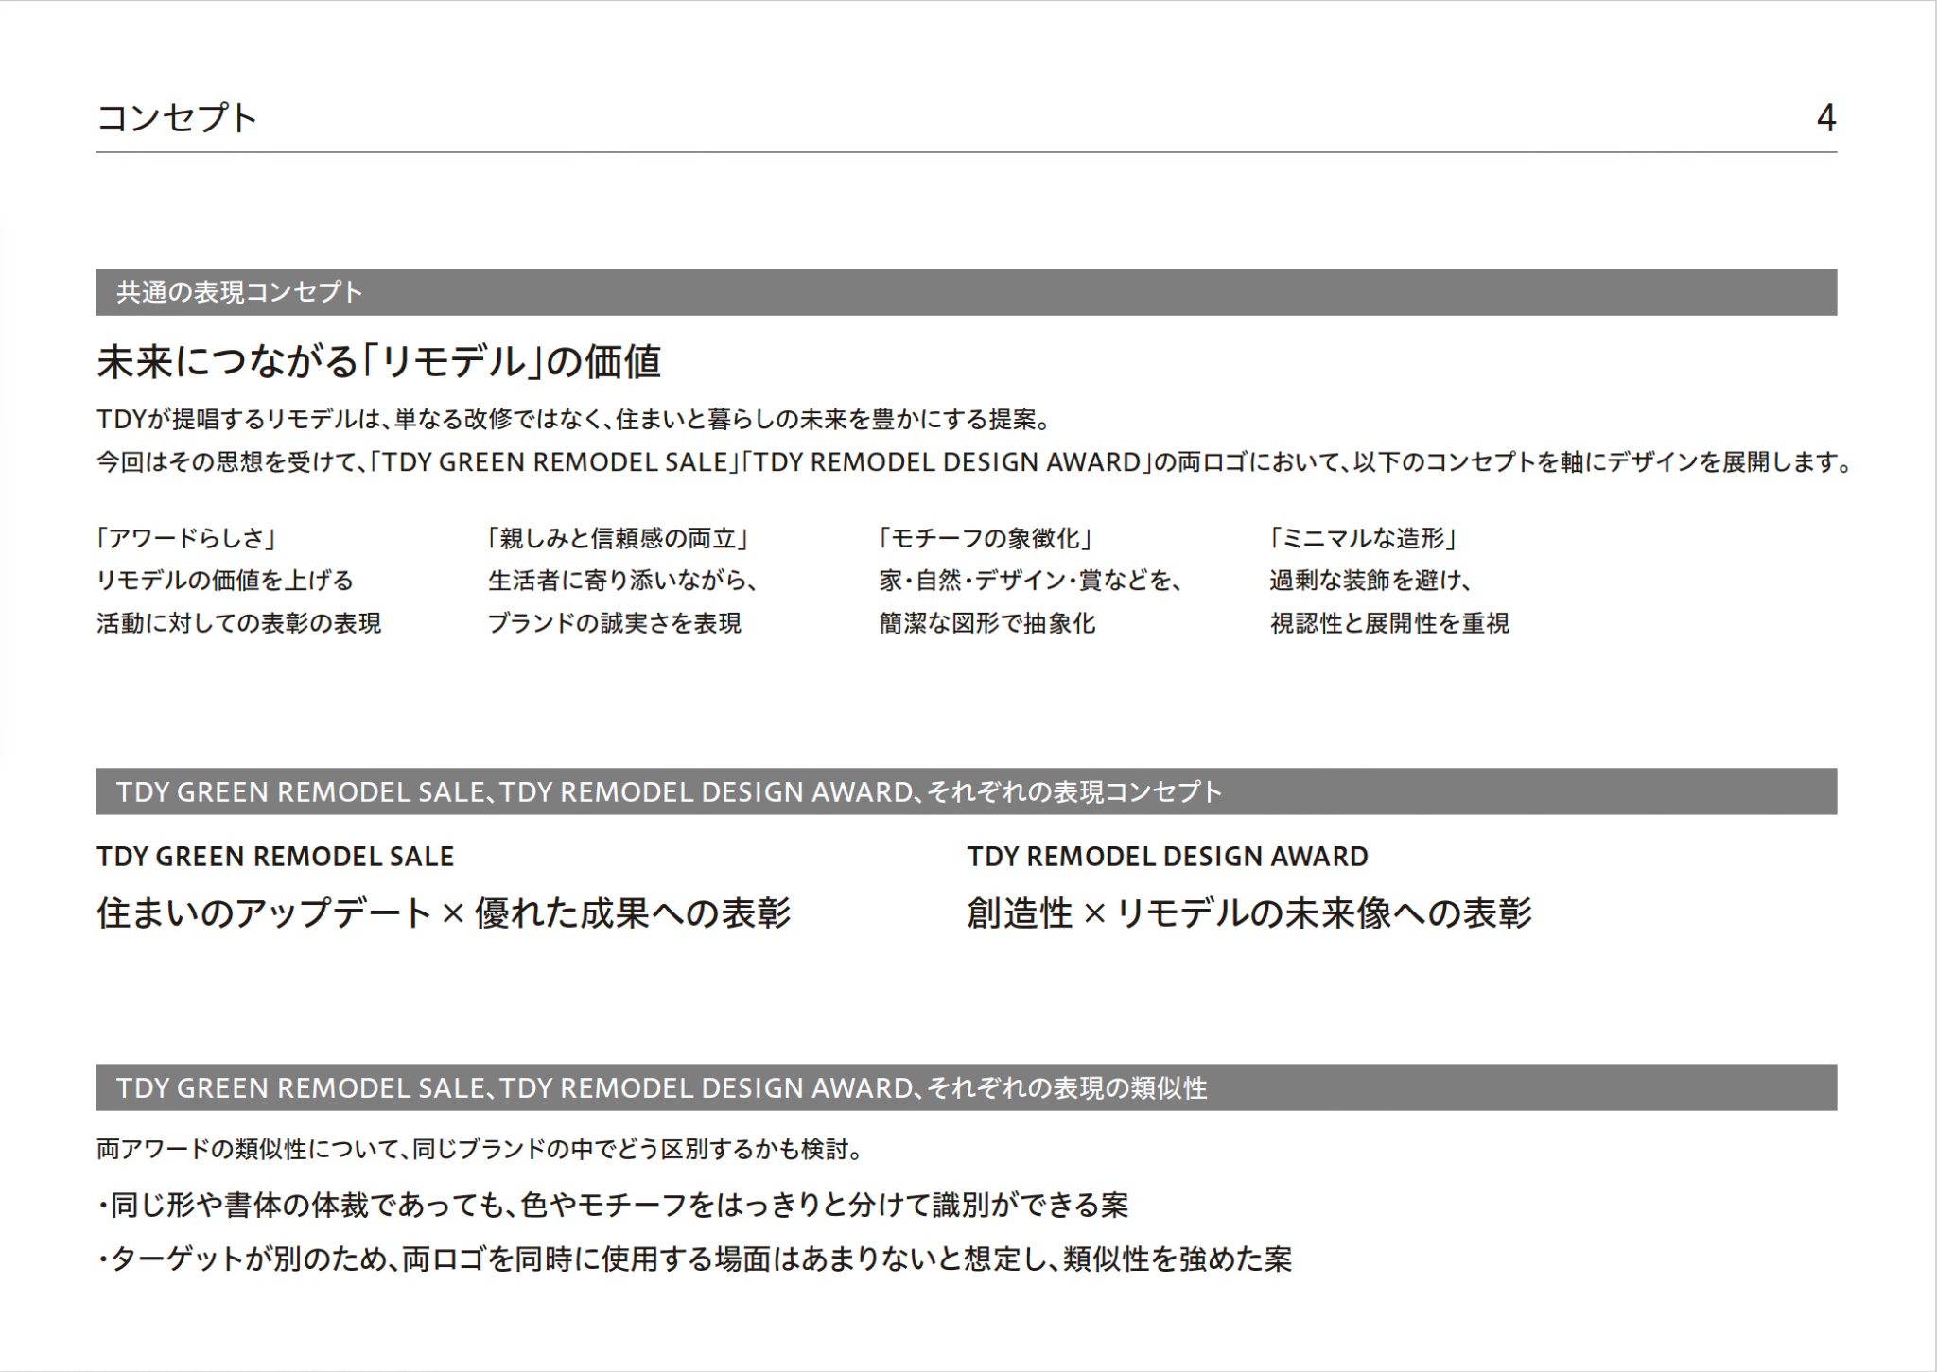1937x1372 pixels.
Task: Click the text 活動に対しての表彰の表現
Action: (239, 623)
